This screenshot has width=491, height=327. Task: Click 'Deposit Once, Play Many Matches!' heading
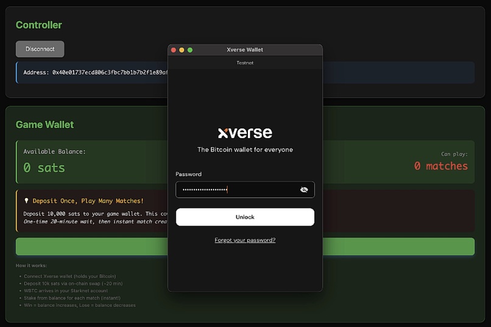coord(88,201)
